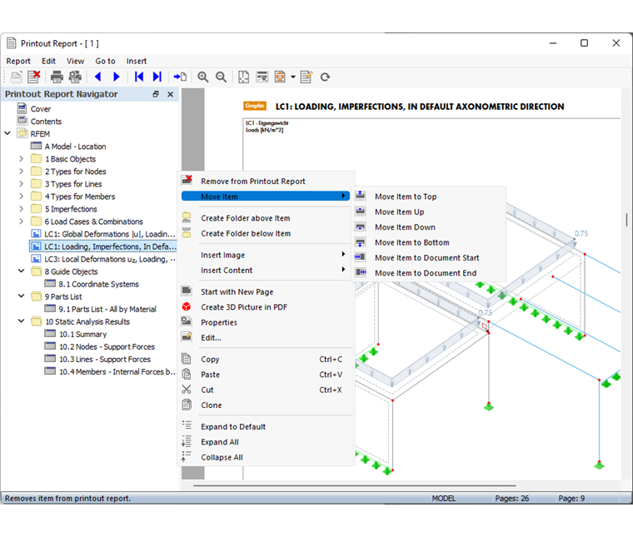Click the go to page icon
The image size is (633, 537).
click(x=180, y=77)
